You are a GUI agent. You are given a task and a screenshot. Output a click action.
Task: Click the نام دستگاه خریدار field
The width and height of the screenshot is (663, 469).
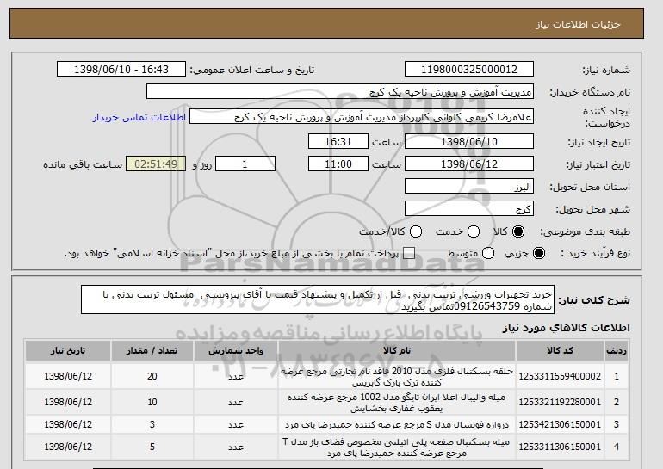(340, 92)
